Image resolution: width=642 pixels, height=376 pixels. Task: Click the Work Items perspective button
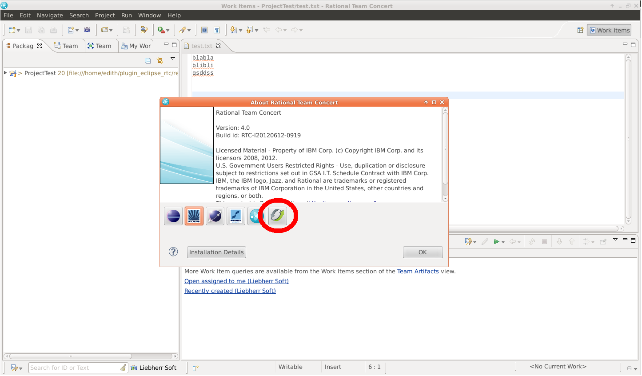(609, 30)
